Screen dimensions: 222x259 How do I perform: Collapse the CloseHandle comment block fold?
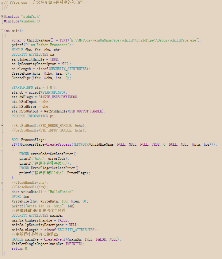[x=2, y=182]
